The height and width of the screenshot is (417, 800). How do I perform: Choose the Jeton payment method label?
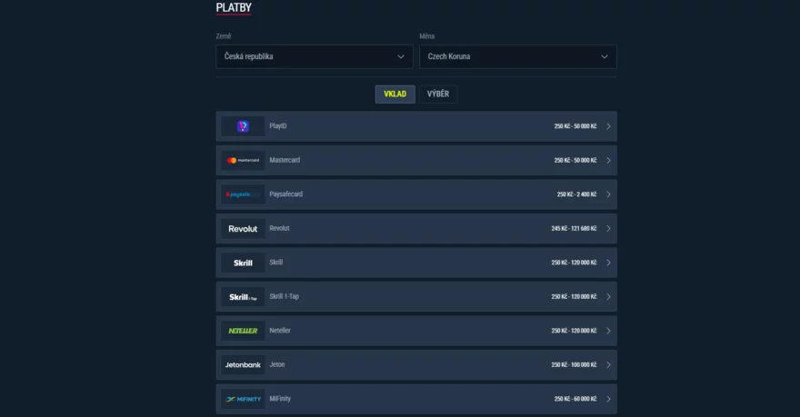click(x=277, y=365)
